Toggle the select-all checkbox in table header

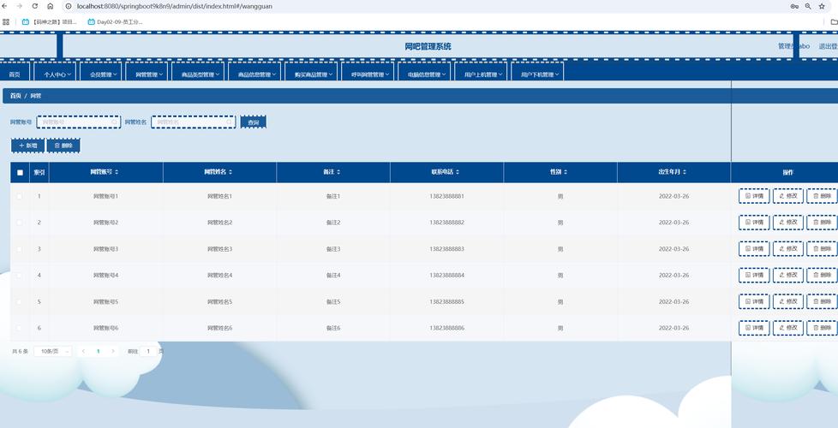(x=20, y=172)
